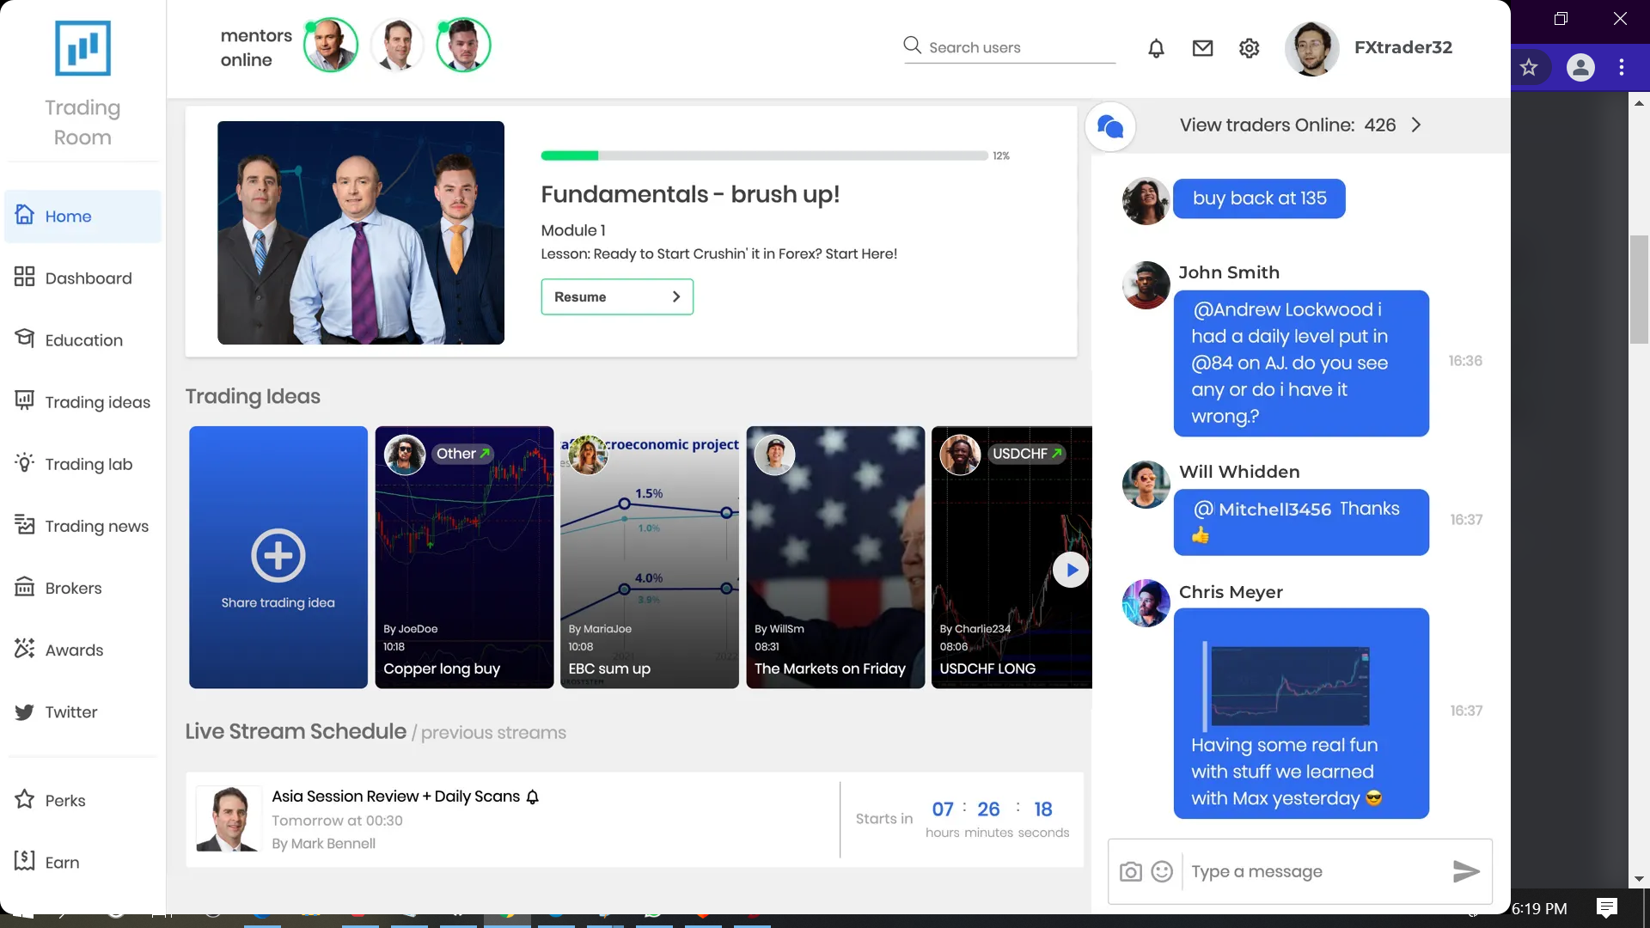This screenshot has height=928, width=1650.
Task: Open the emoji picker in chat
Action: [x=1162, y=872]
